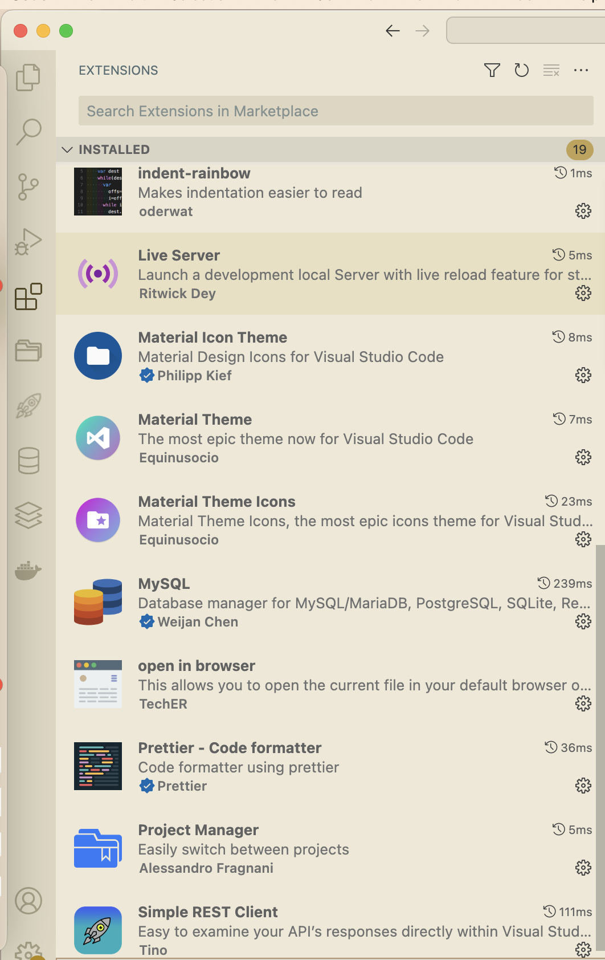Screen dimensions: 605x960
Task: Open the stacked layers view icon
Action: point(28,515)
